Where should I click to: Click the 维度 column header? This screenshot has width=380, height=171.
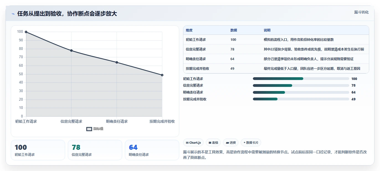coord(189,30)
